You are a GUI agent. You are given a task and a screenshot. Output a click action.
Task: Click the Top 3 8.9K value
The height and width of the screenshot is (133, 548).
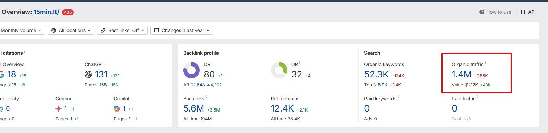point(383,85)
